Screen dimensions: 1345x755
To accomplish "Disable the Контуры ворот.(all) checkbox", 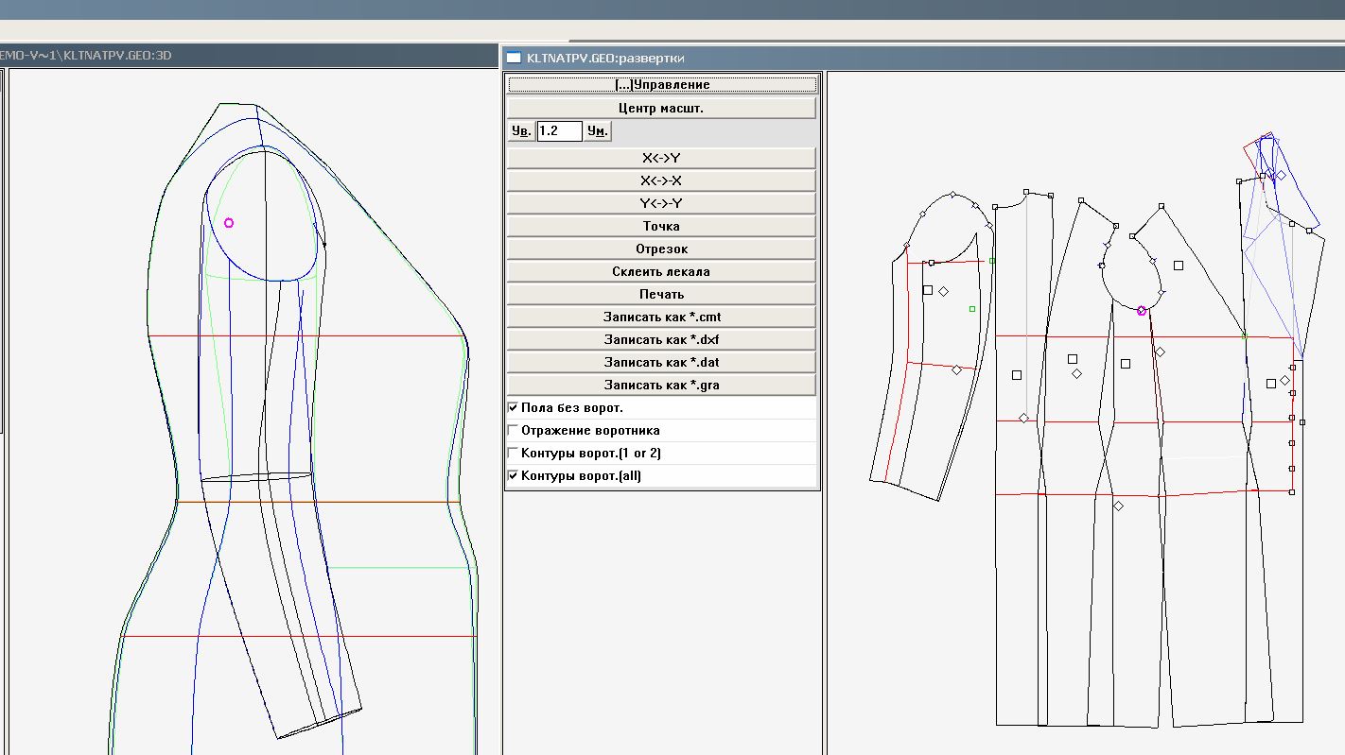I will click(514, 476).
